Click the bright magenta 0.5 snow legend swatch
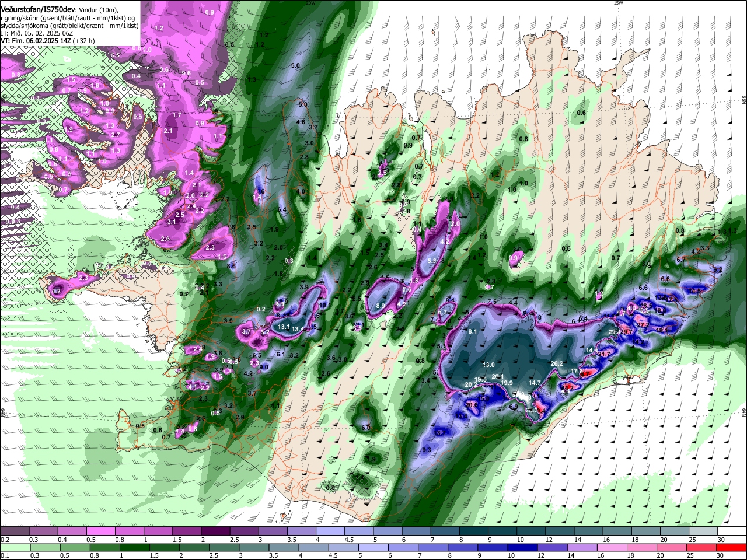The width and height of the screenshot is (747, 560). [x=100, y=531]
